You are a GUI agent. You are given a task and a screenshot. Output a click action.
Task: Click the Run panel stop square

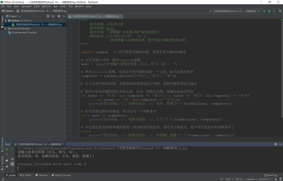pos(7,154)
